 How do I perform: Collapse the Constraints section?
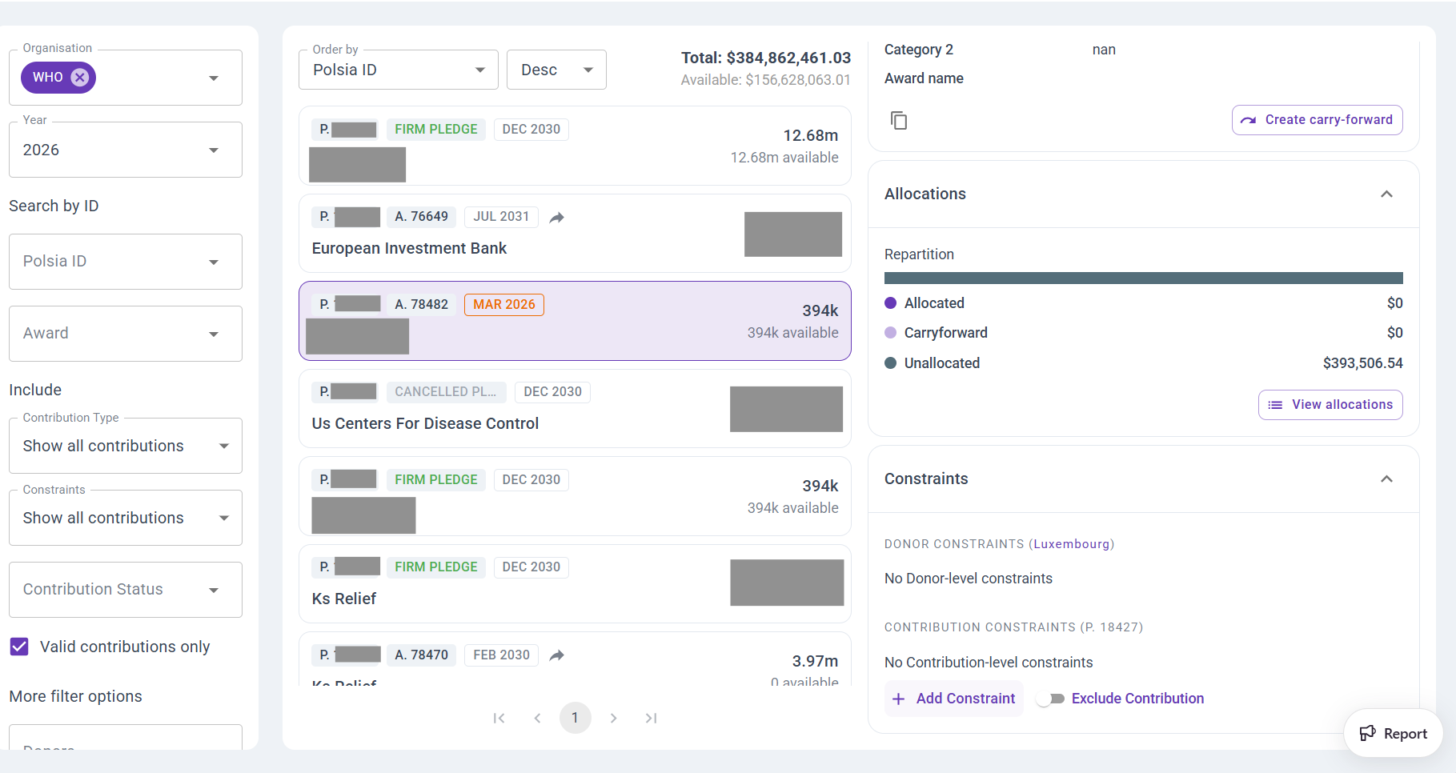(1386, 479)
